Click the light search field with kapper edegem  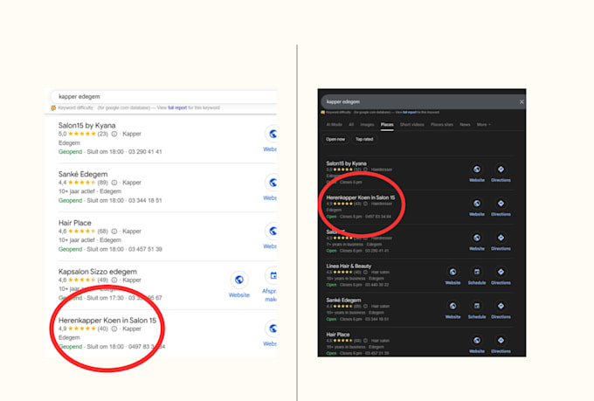[x=163, y=97]
